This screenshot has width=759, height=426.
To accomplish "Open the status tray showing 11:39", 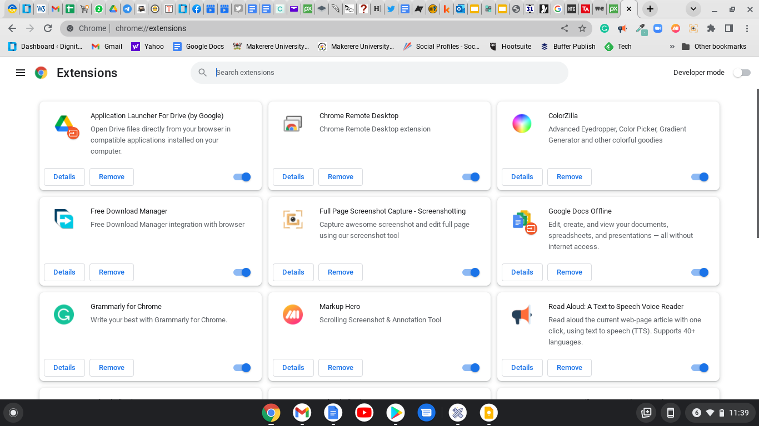I will click(720, 413).
